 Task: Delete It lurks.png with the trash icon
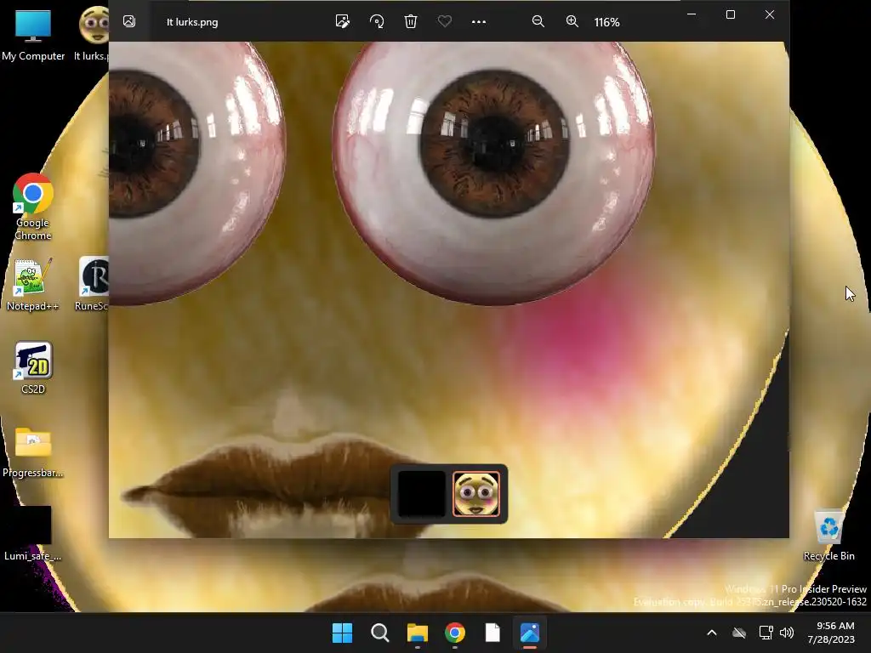point(411,21)
